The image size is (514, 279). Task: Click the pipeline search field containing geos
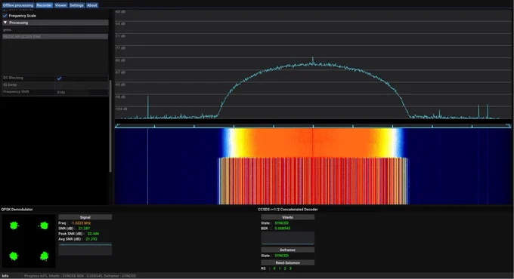pos(55,29)
